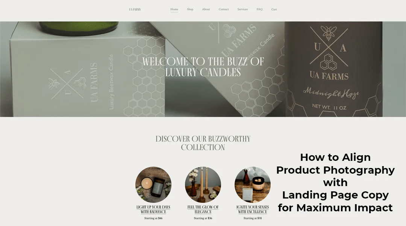Open the About page link
This screenshot has height=226, width=406.
tap(206, 9)
